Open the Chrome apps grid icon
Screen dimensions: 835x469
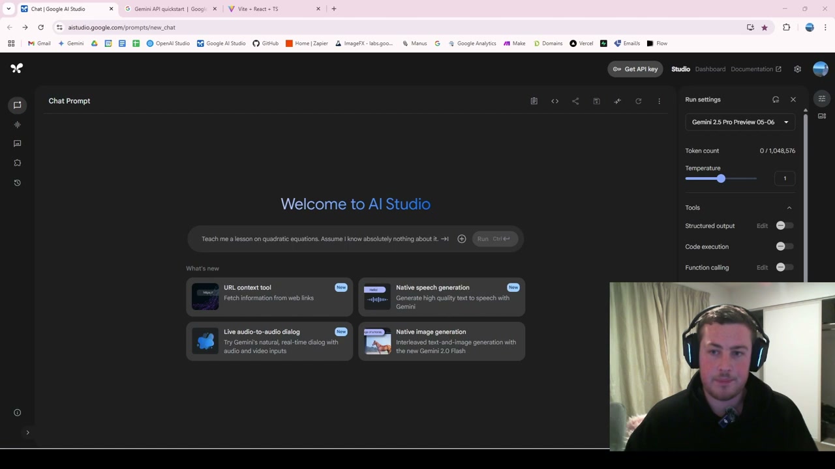tap(11, 44)
